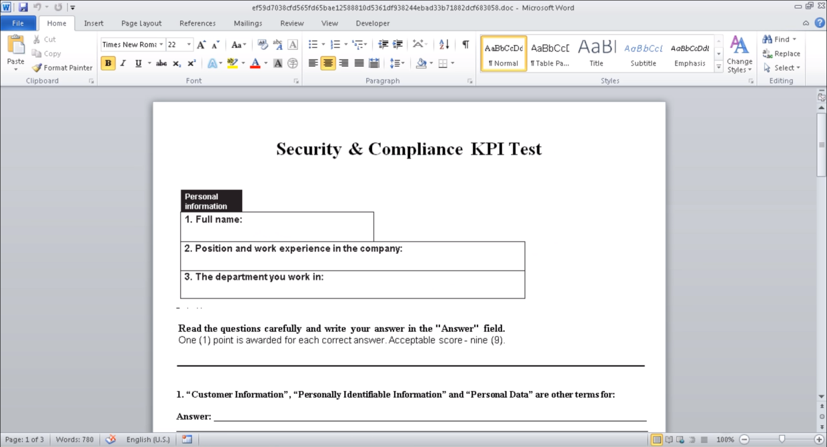
Task: Select the Bold formatting icon
Action: point(108,63)
